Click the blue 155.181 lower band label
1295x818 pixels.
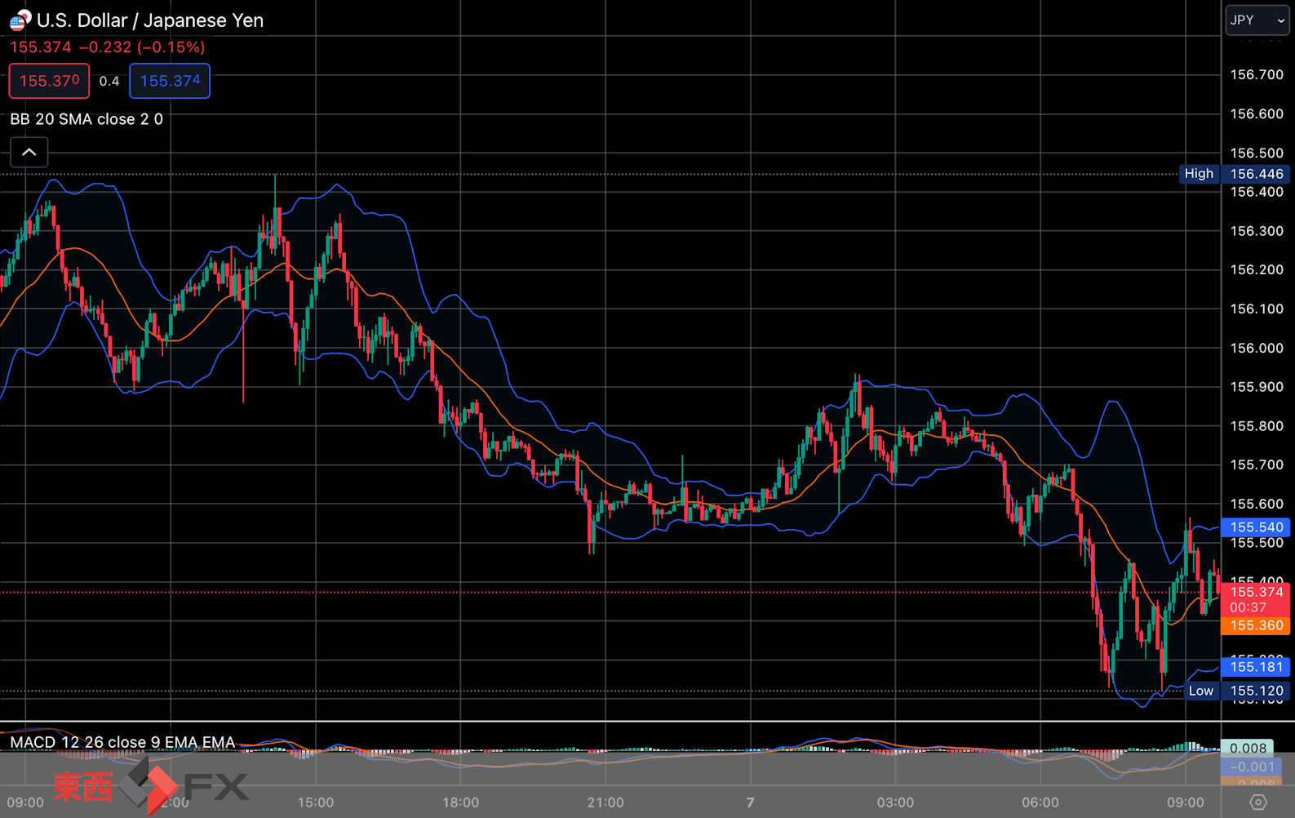point(1256,667)
